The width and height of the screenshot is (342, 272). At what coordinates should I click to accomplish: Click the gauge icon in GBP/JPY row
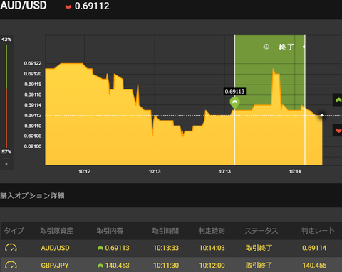pyautogui.click(x=11, y=265)
